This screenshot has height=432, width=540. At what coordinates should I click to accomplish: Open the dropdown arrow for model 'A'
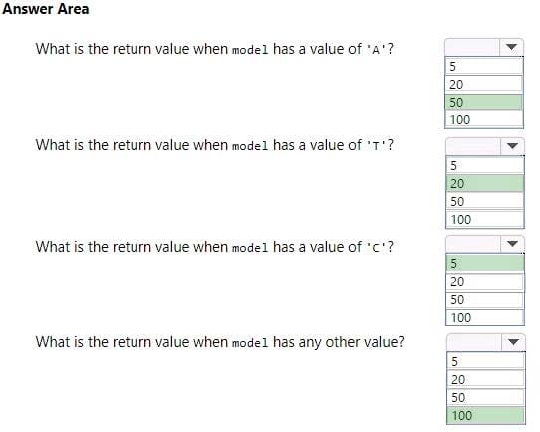tap(512, 47)
